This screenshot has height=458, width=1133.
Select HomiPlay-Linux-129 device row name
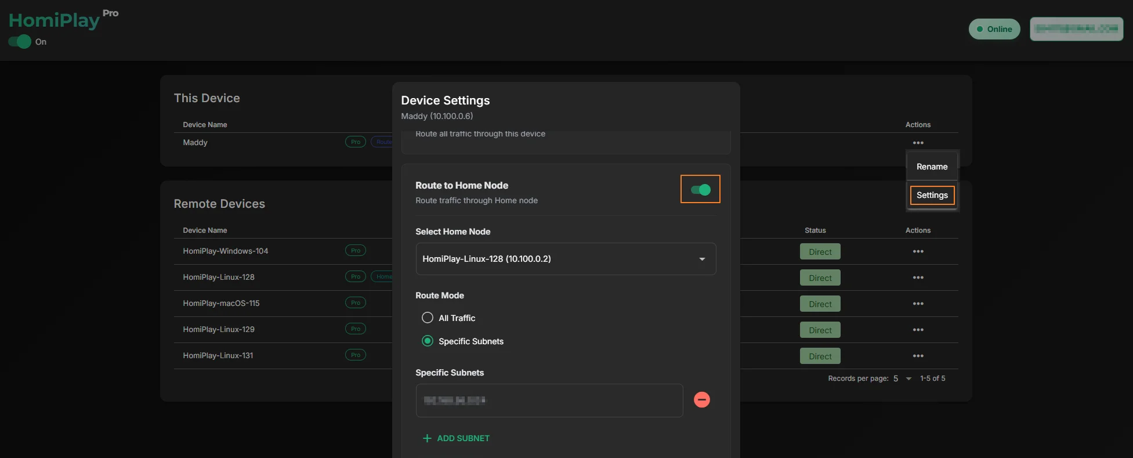219,330
